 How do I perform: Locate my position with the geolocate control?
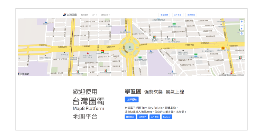tap(242, 33)
